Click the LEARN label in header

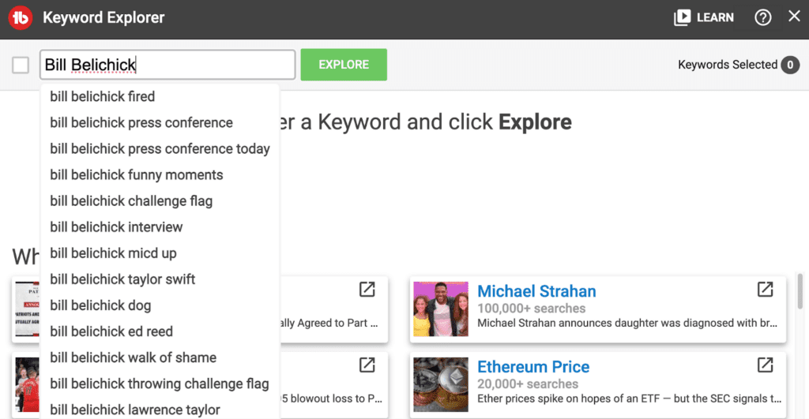[x=715, y=17]
